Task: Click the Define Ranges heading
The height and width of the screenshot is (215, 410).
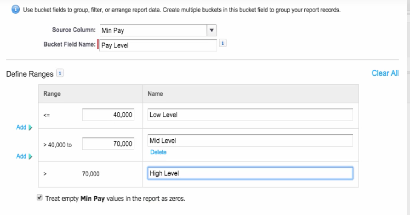Action: pos(30,74)
